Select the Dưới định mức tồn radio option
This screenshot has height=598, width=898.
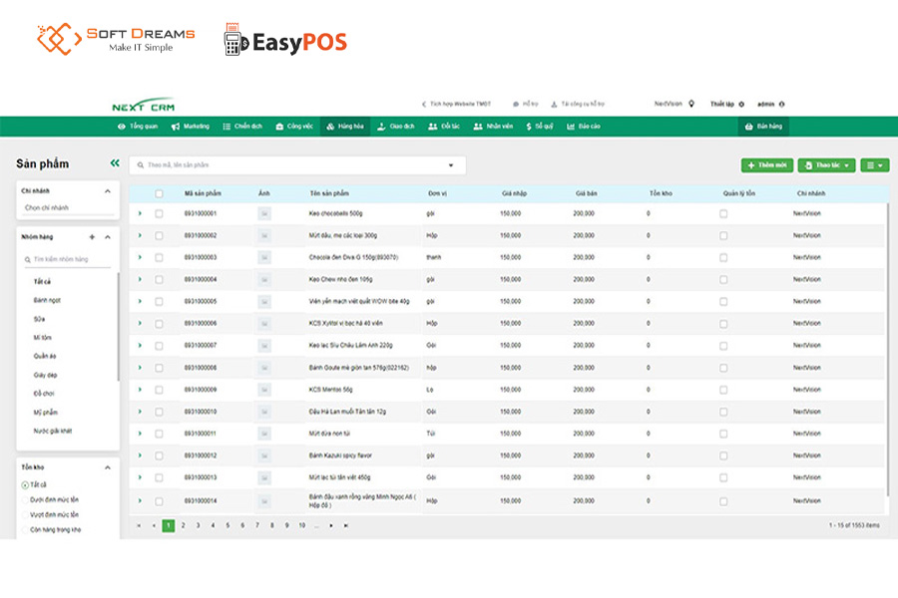tap(25, 499)
